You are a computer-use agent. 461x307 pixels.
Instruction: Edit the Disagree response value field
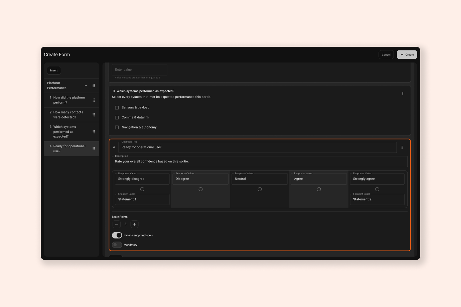[x=200, y=179]
